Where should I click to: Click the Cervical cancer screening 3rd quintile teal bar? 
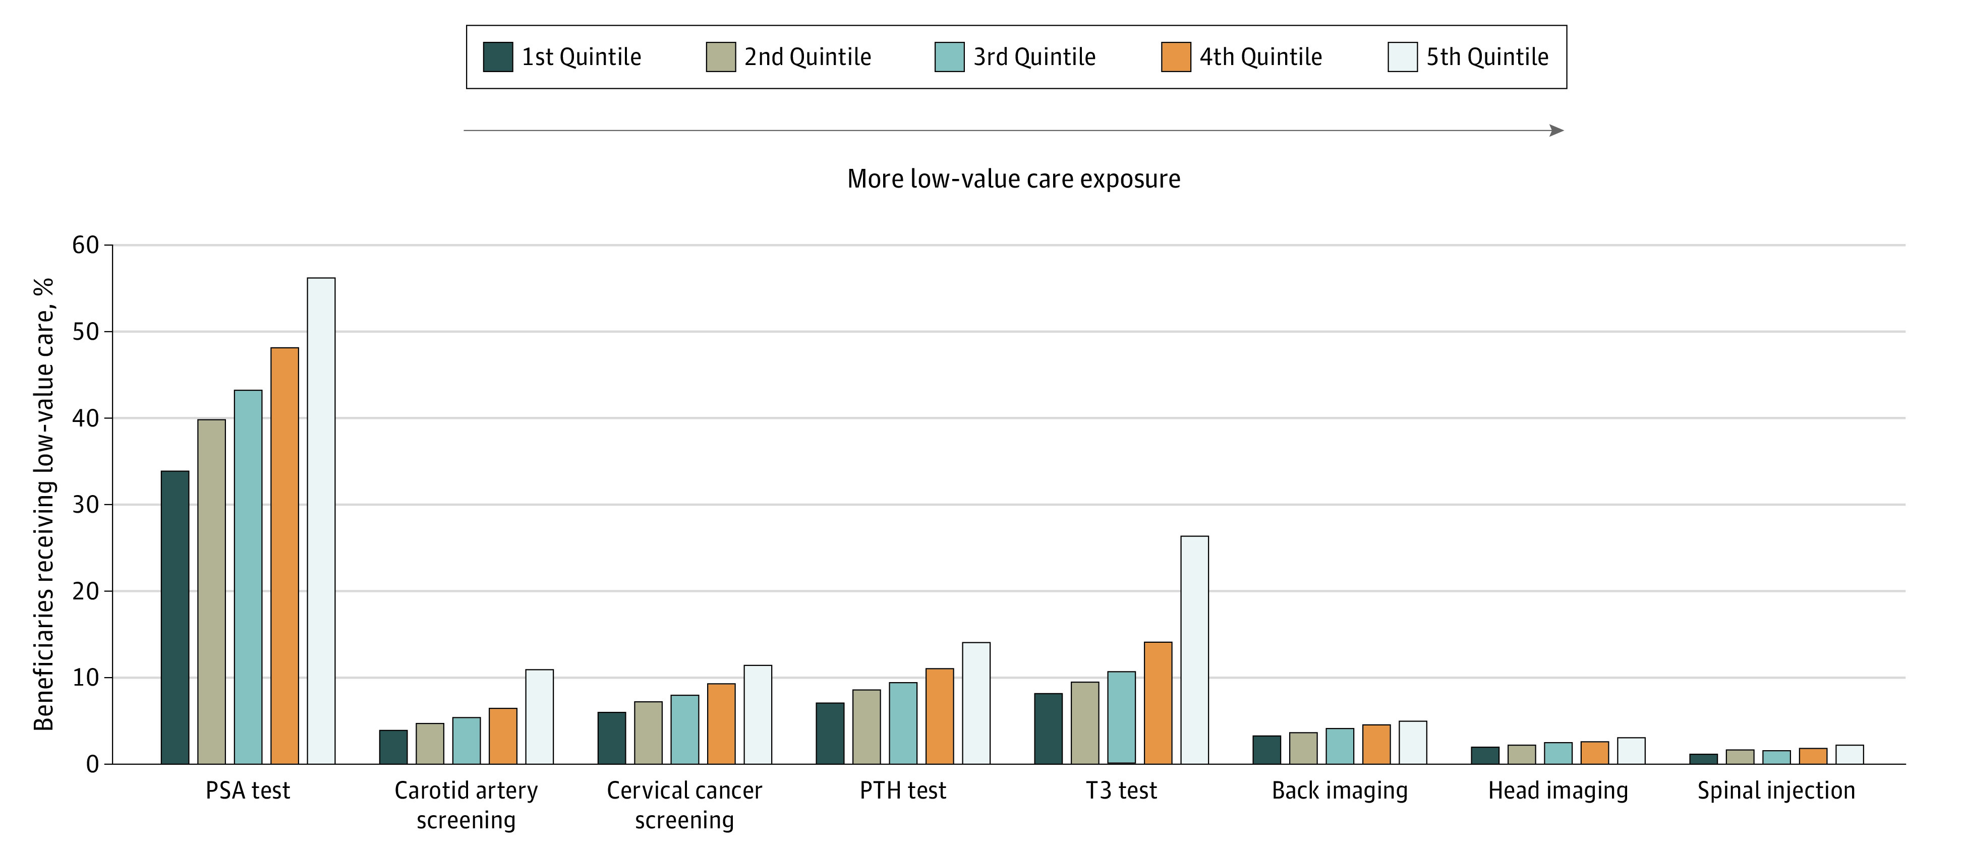tap(685, 729)
